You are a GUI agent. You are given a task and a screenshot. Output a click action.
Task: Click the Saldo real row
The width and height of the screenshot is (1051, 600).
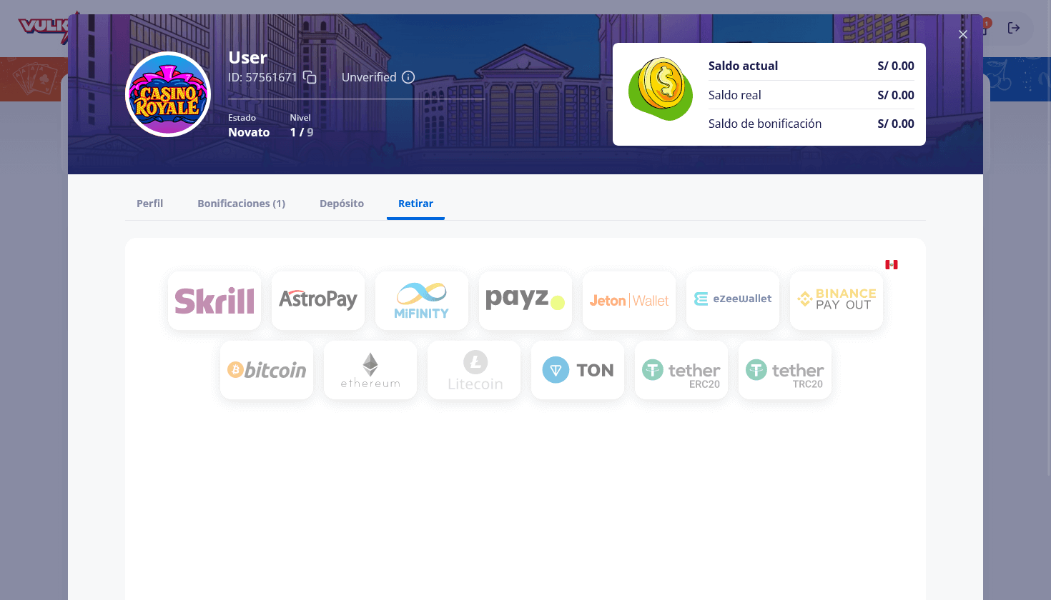811,95
